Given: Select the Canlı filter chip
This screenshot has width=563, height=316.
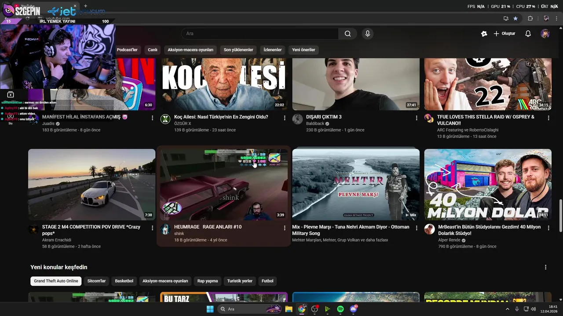Looking at the screenshot, I should 153,50.
